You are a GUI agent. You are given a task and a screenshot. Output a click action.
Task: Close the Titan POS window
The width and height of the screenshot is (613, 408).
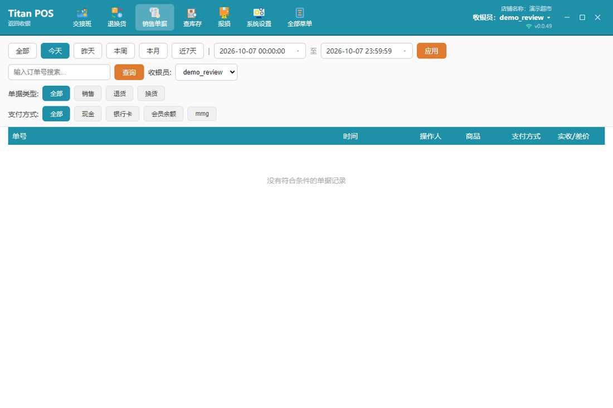[597, 17]
